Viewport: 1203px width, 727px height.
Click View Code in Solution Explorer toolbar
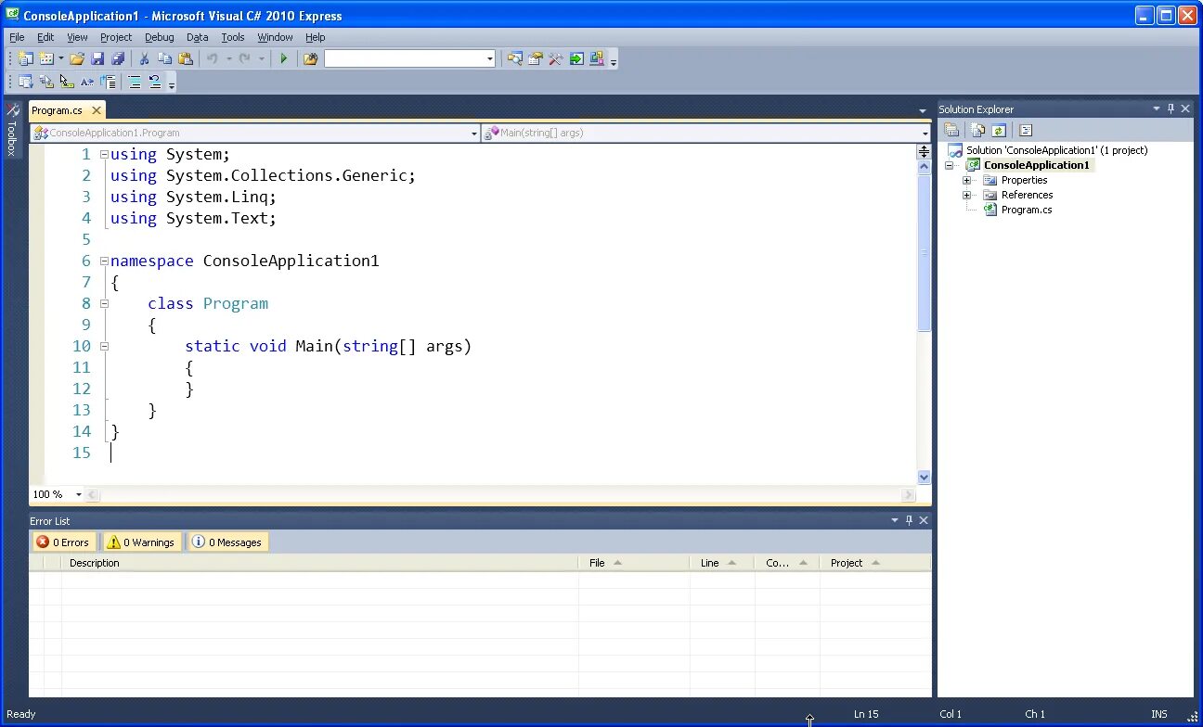click(1026, 131)
